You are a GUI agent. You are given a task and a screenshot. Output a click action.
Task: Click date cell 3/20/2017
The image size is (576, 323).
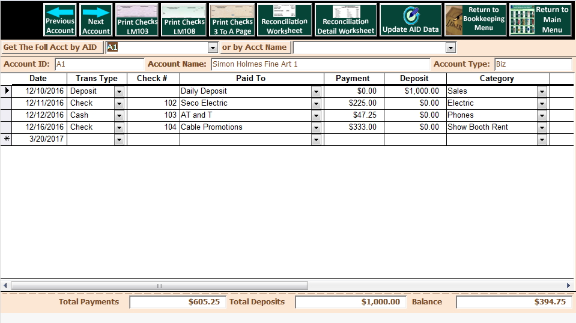39,139
